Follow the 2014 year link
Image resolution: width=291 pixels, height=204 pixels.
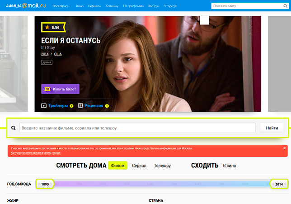point(45,54)
